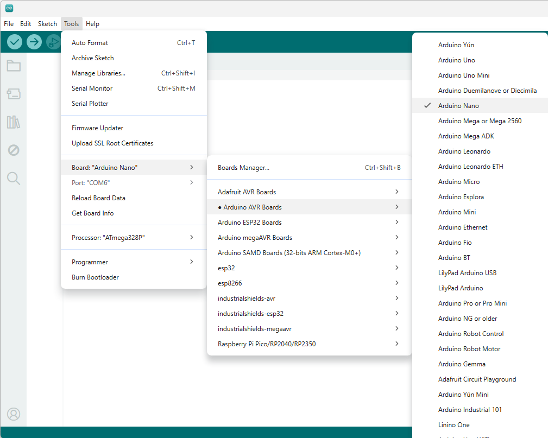548x438 pixels.
Task: Choose Arduino Mega or Mega 2560 board
Action: click(480, 121)
